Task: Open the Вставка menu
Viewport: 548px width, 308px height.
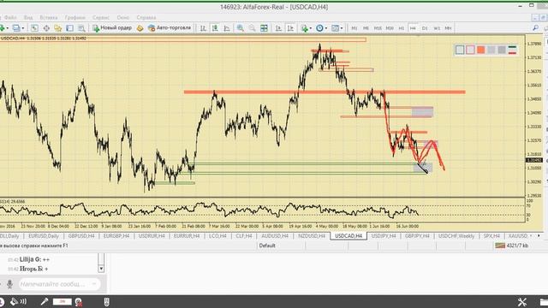Action: tap(48, 17)
